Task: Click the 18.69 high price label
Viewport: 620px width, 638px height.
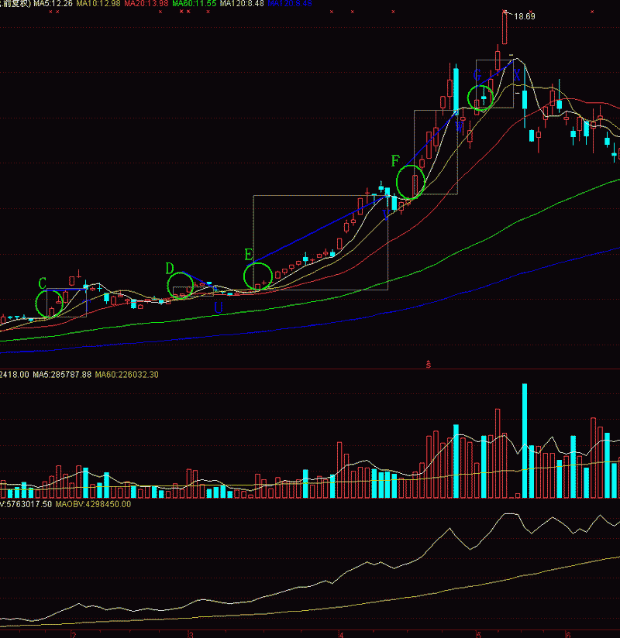Action: (525, 15)
